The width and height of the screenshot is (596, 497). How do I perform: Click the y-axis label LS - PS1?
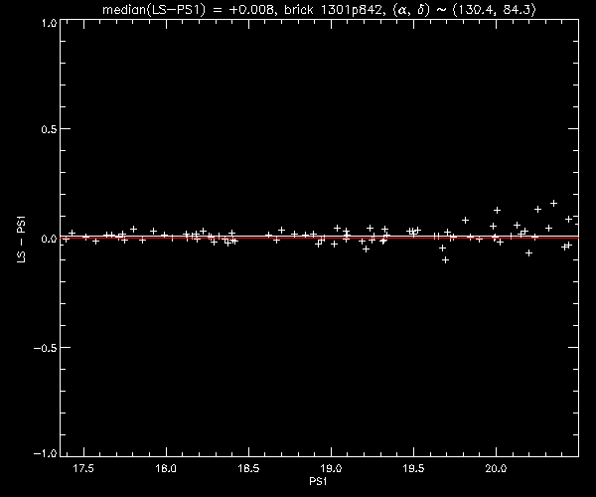(x=21, y=240)
